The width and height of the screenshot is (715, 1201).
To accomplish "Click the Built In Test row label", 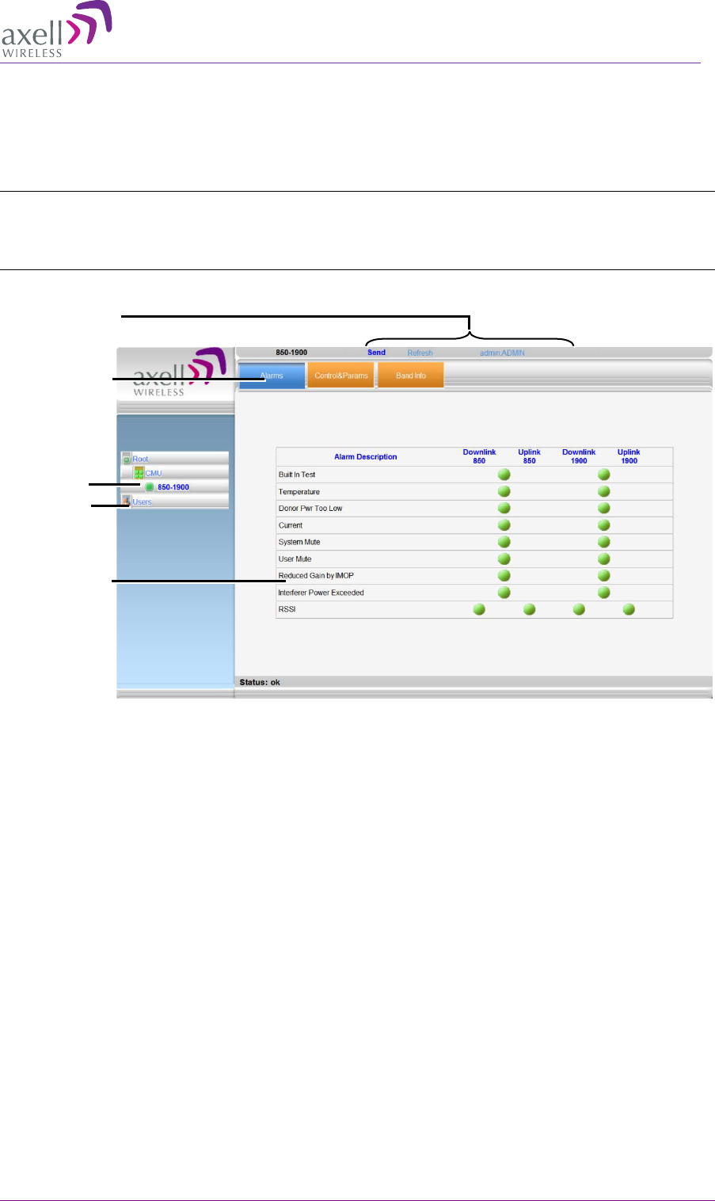I will coord(297,475).
